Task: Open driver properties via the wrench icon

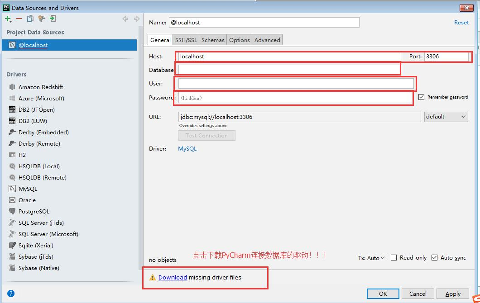Action: 42,19
